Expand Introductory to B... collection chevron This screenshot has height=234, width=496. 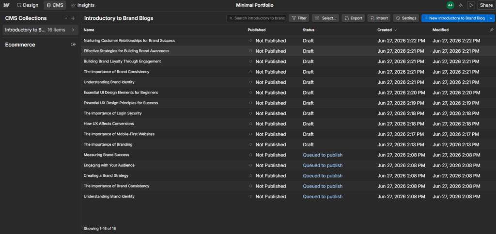pyautogui.click(x=73, y=30)
